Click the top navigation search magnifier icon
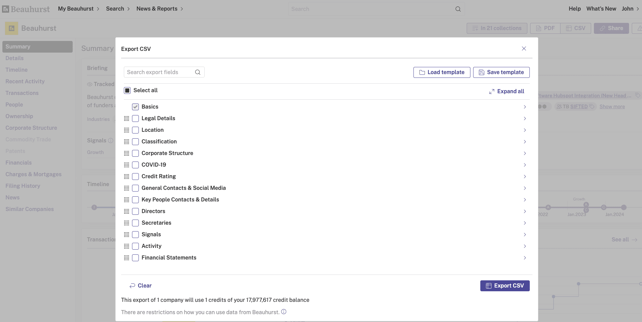642x322 pixels. (x=458, y=9)
